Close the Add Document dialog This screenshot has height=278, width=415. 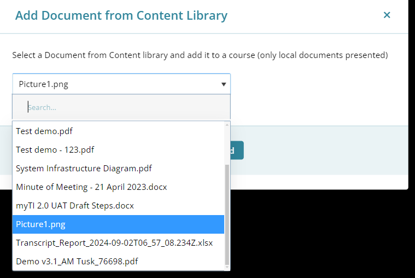pos(387,15)
